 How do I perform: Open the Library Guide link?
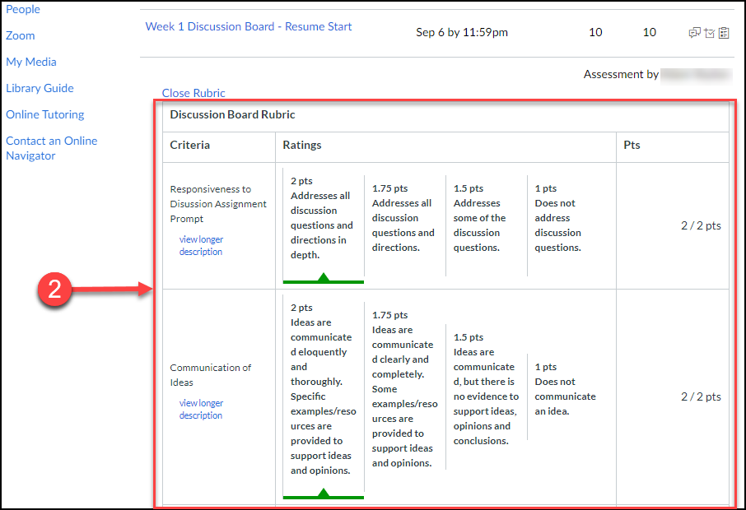point(40,88)
